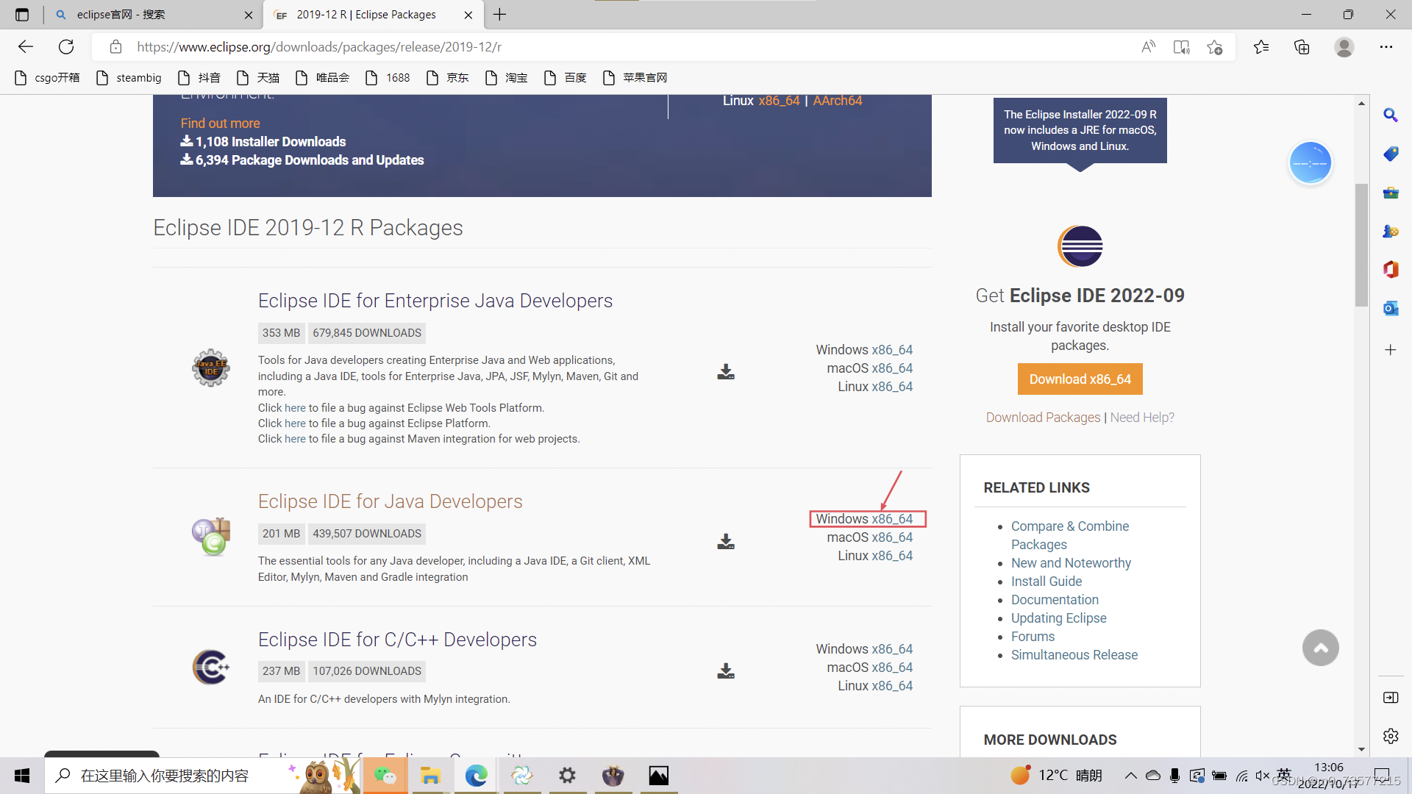Click the hide sidebar icon
1412x794 pixels.
1391,698
